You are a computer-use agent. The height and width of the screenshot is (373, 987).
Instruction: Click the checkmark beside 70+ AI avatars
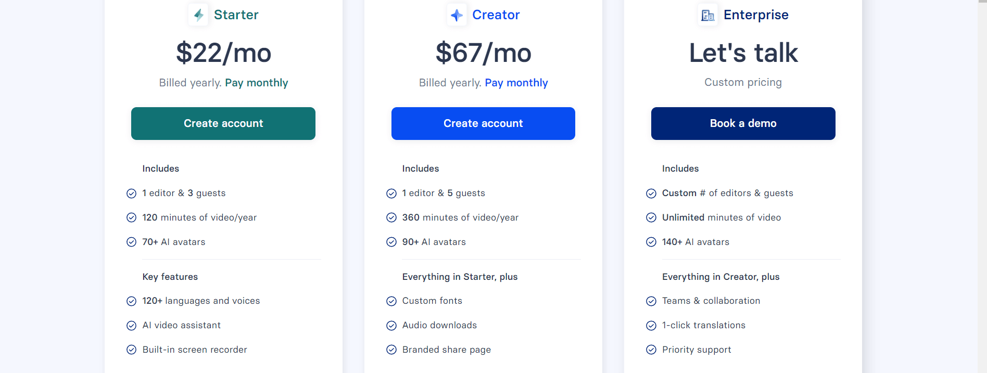(131, 242)
